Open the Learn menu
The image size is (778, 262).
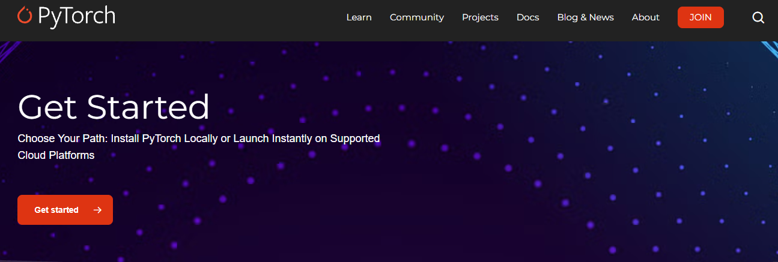tap(359, 17)
